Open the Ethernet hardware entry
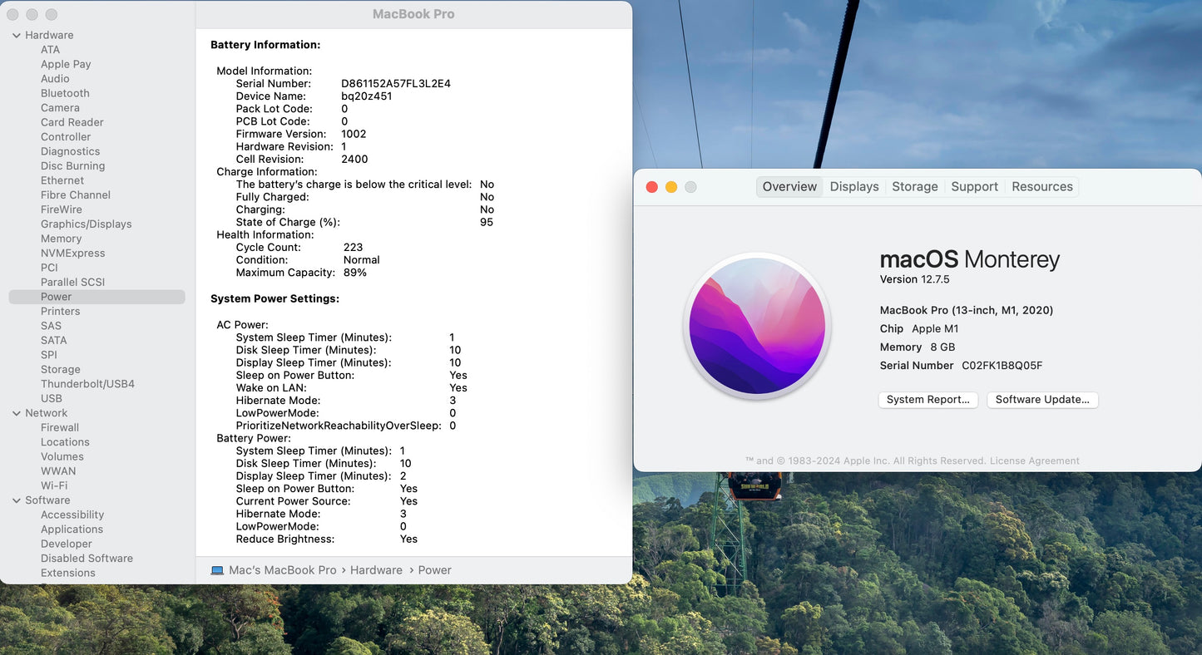Viewport: 1202px width, 655px height. pyautogui.click(x=62, y=180)
